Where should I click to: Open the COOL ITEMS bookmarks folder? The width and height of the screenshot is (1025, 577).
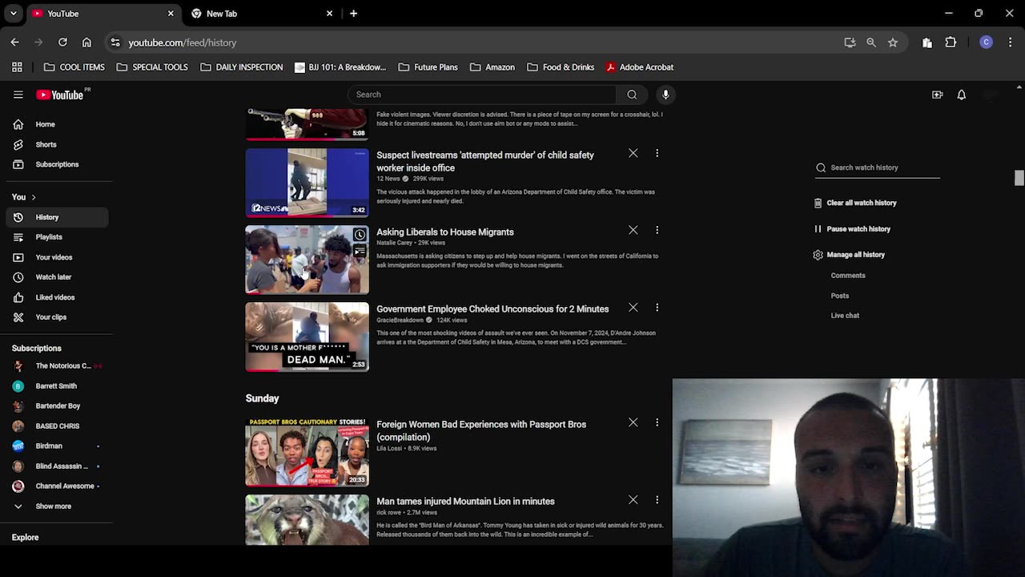tap(74, 67)
